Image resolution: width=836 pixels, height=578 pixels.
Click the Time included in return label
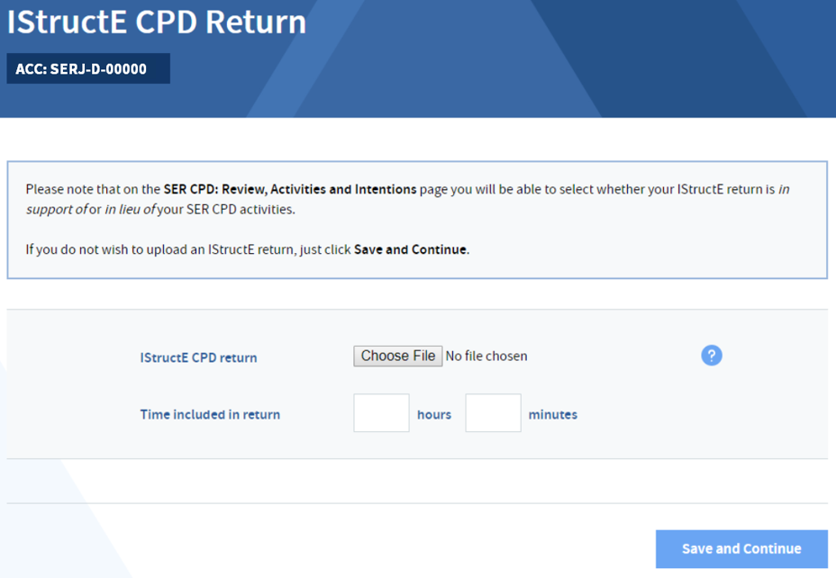(x=210, y=414)
